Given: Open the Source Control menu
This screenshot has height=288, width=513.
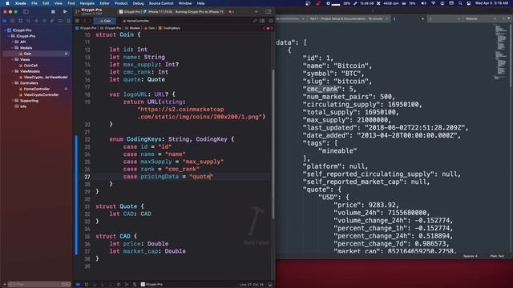Looking at the screenshot, I should (x=161, y=3).
